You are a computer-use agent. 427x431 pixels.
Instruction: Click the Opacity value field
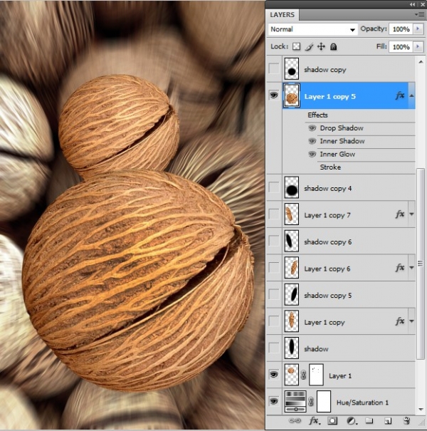[401, 29]
